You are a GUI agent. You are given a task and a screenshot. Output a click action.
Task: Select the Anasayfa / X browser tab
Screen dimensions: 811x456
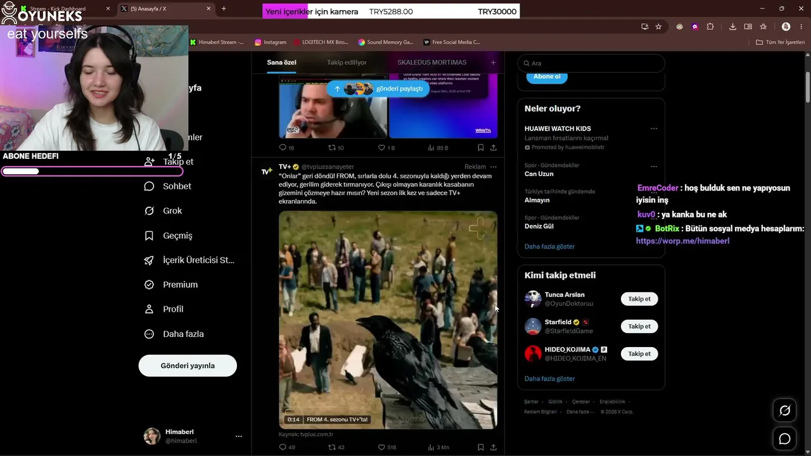point(165,9)
